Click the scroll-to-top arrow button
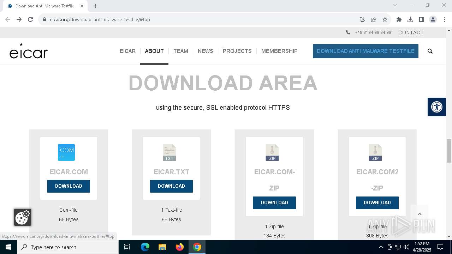Screen dimensions: 452x254 click(x=420, y=214)
